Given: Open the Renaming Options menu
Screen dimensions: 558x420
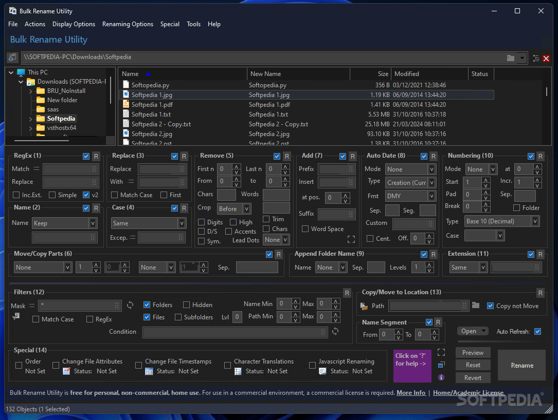Looking at the screenshot, I should click(128, 24).
